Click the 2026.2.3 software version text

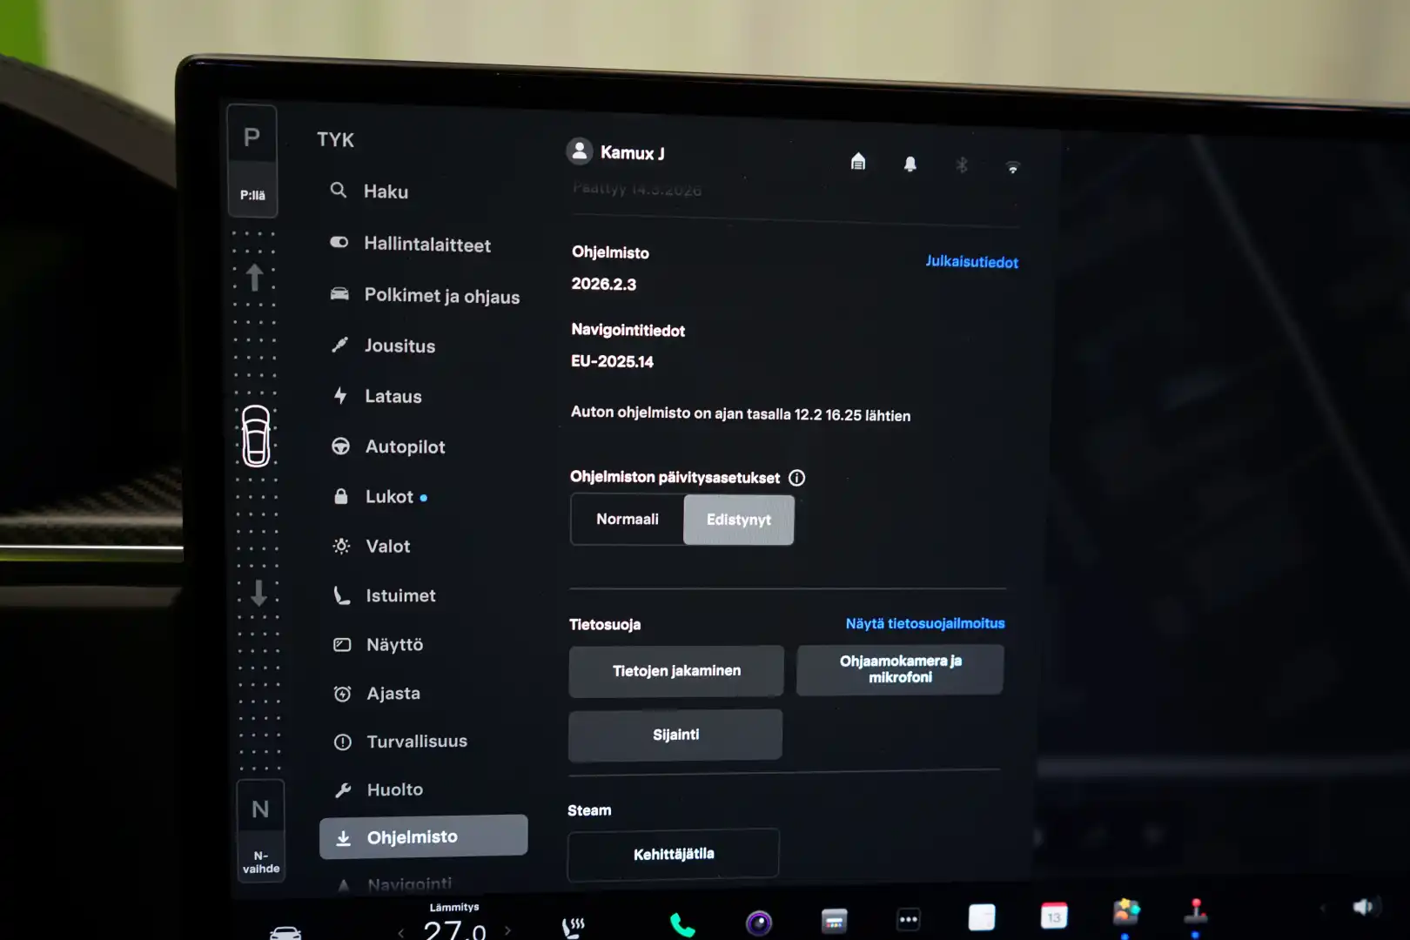click(604, 284)
